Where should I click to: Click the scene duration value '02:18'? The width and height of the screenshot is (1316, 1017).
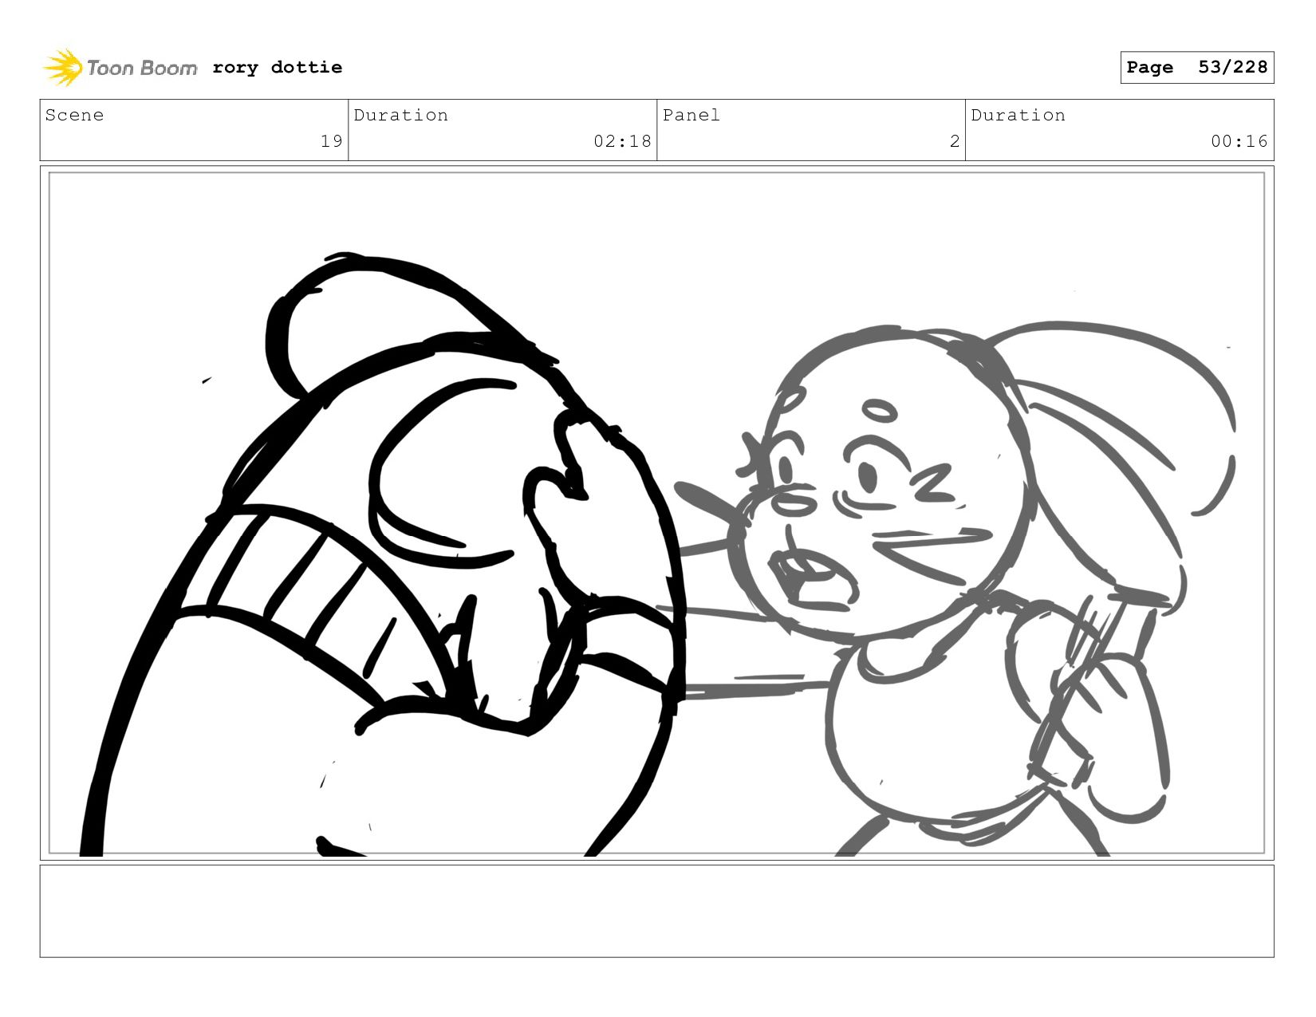coord(622,141)
